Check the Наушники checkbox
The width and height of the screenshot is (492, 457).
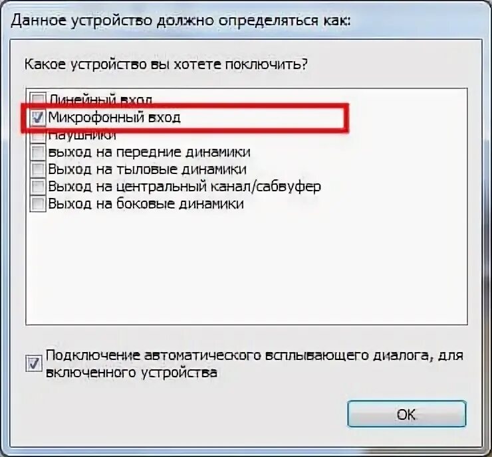[x=38, y=136]
